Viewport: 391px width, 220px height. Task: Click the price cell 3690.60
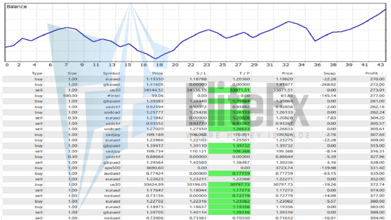(155, 168)
